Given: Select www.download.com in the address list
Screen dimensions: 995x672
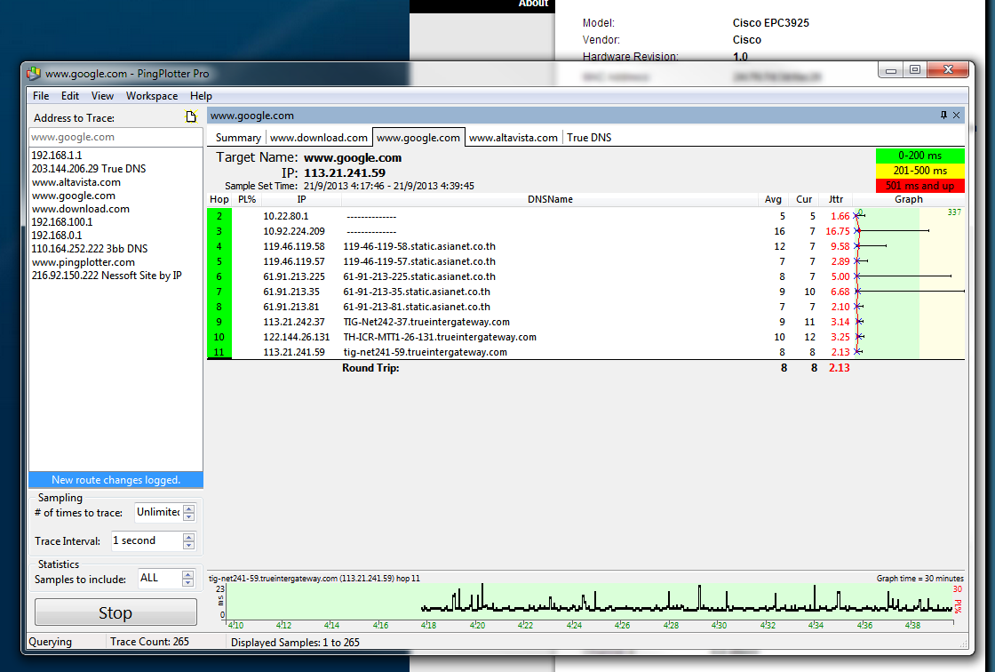Looking at the screenshot, I should tap(81, 209).
